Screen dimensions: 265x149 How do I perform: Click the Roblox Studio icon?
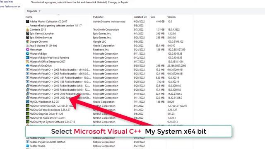click(x=28, y=146)
